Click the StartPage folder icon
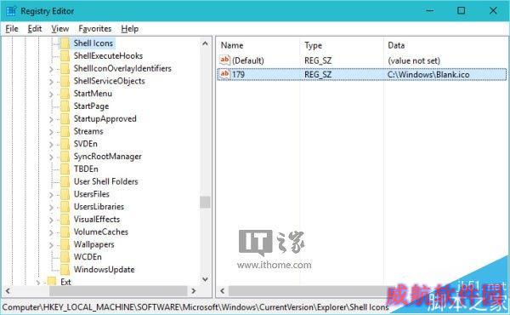 tap(65, 106)
